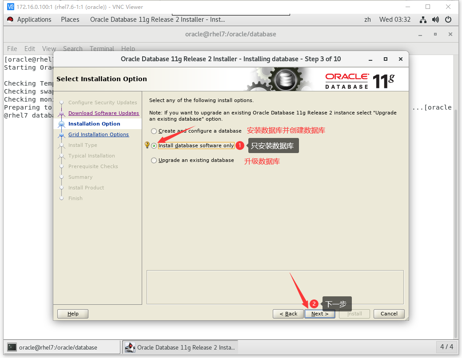Screen dimensions: 462x358
Task: Maximize the Oracle installer dialog
Action: (x=386, y=59)
